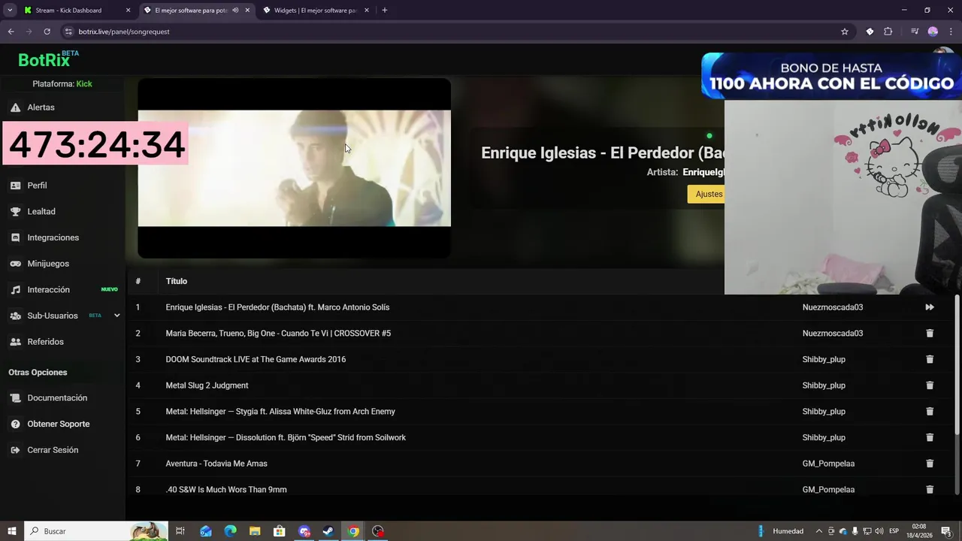
Task: Mute the audio-playing BotRix tab
Action: click(235, 11)
